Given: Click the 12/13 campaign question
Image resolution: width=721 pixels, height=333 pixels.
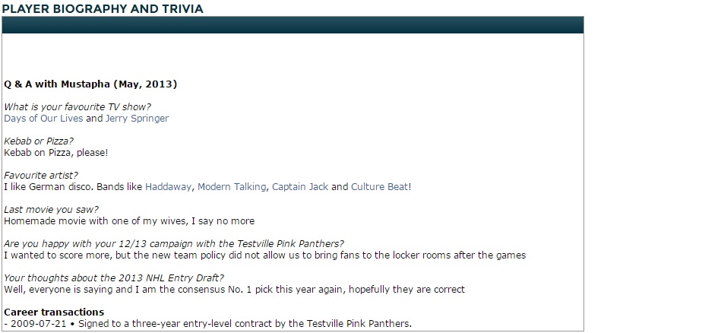Looking at the screenshot, I should pyautogui.click(x=174, y=244).
